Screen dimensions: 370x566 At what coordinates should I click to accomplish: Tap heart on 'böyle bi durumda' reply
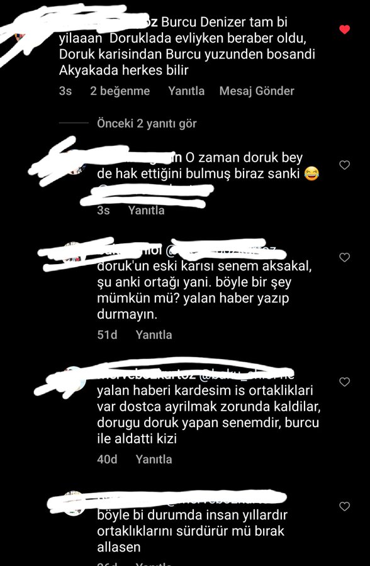[x=345, y=506]
